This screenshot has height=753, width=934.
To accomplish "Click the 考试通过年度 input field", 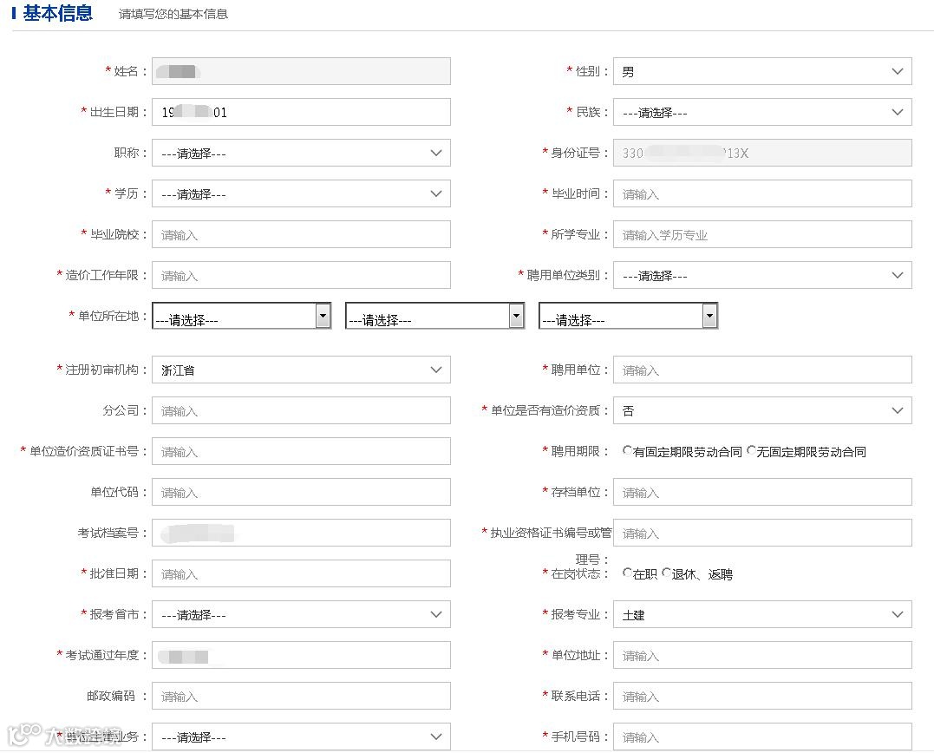I will (x=301, y=655).
